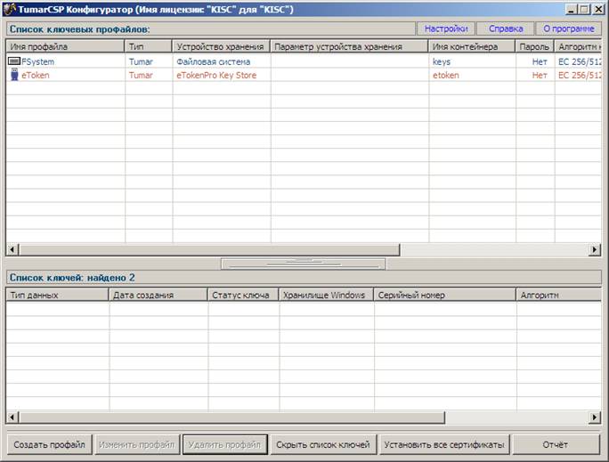Click the PSystem profile file-system icon
This screenshot has height=462, width=609.
(13, 61)
